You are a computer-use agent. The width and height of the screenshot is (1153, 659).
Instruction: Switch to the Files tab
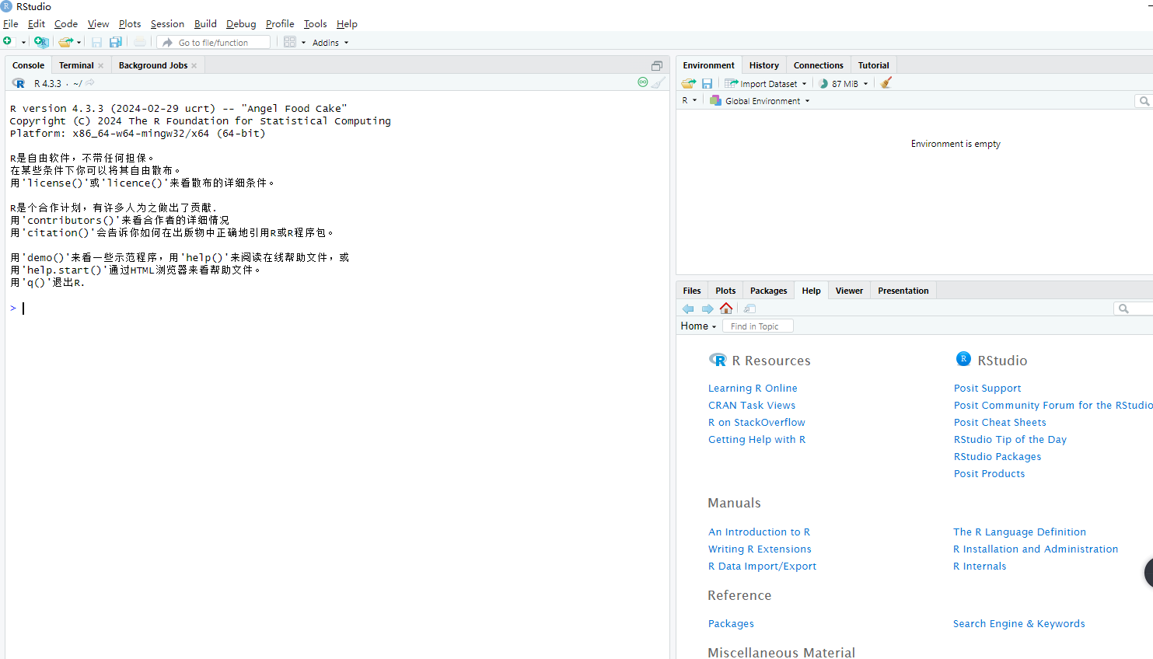pyautogui.click(x=692, y=291)
